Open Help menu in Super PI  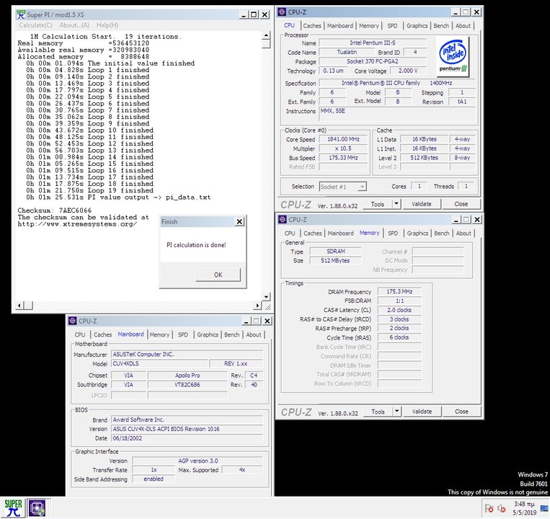107,25
